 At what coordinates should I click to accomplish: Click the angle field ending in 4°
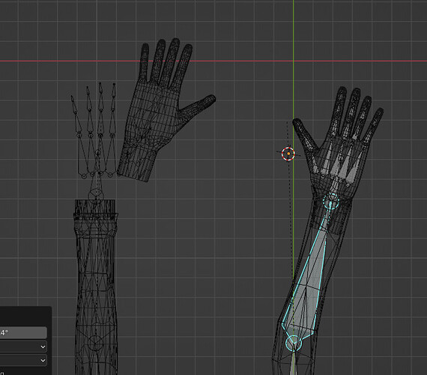coord(23,333)
